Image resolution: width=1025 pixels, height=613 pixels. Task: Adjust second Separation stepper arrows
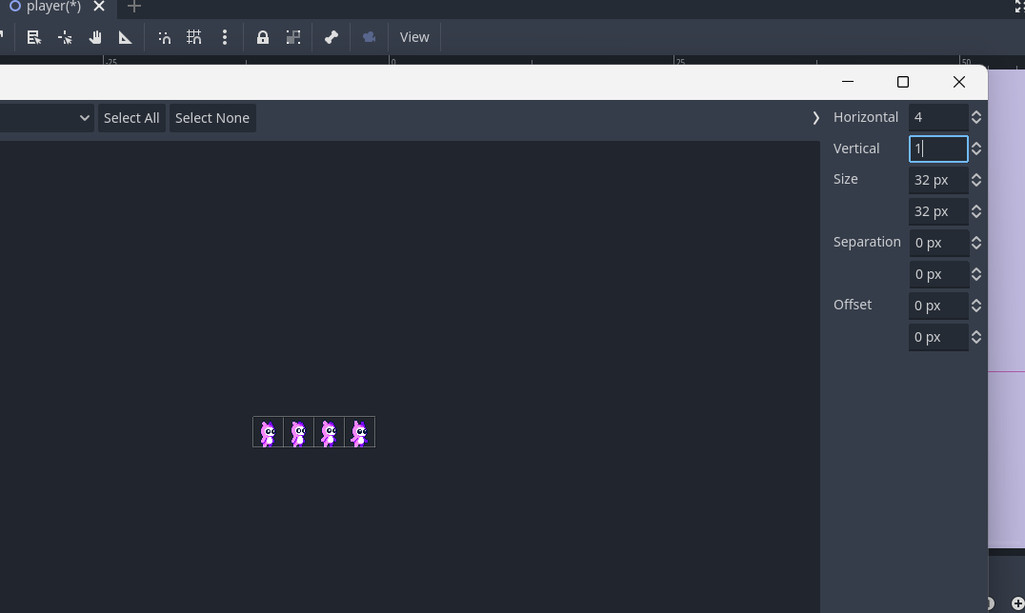tap(976, 274)
